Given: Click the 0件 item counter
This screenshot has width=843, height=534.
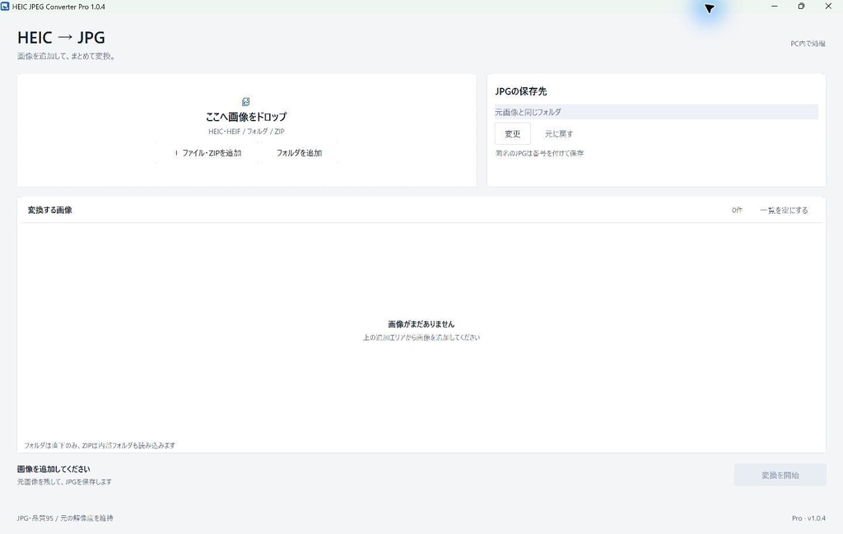Looking at the screenshot, I should 737,210.
